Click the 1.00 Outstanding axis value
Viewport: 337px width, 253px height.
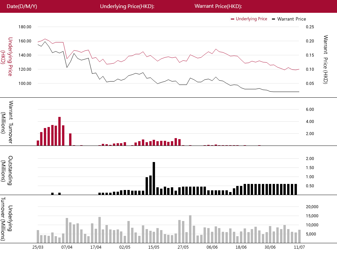[310, 177]
